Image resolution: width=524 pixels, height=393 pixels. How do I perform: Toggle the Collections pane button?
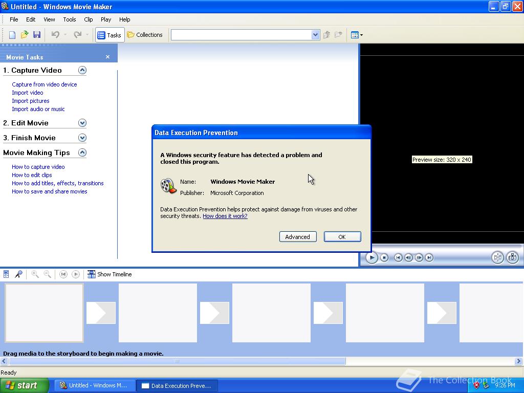[x=145, y=35]
